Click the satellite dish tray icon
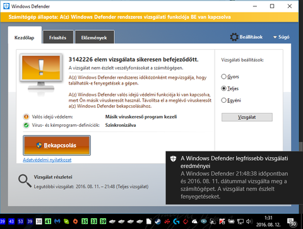Image resolution: width=303 pixels, height=229 pixels. 213,221
